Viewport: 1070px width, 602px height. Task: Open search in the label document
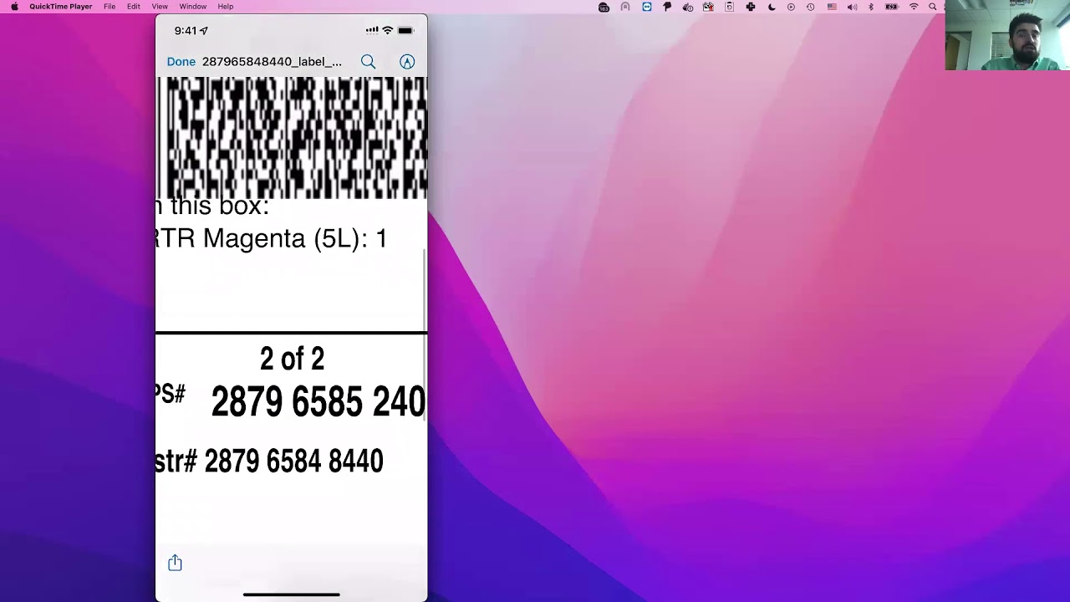(368, 62)
